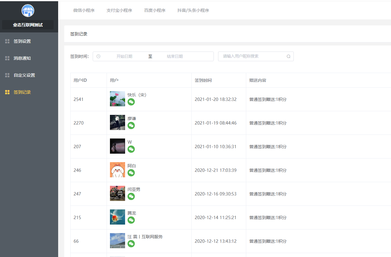
Task: Click timestamp 2021-01-19 08:44:46
Action: [x=216, y=123]
